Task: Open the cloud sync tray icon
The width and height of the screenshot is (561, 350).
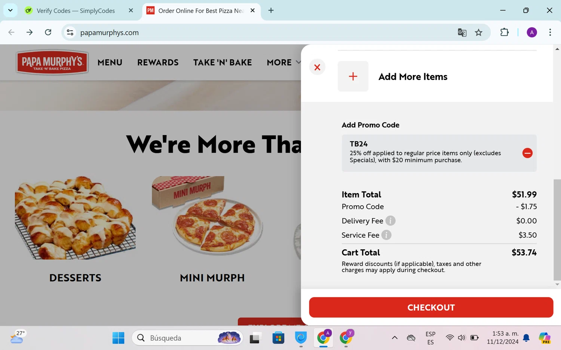Action: point(411,338)
